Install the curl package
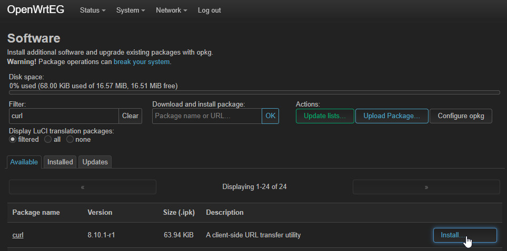The width and height of the screenshot is (507, 251). (464, 235)
